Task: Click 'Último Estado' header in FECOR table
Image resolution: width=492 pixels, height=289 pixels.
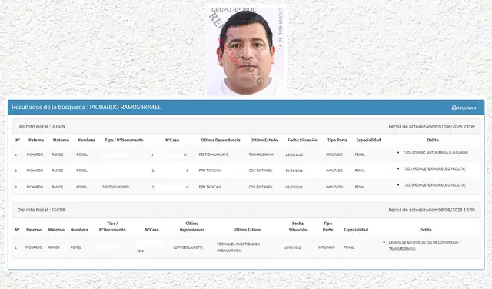Action: (248, 230)
